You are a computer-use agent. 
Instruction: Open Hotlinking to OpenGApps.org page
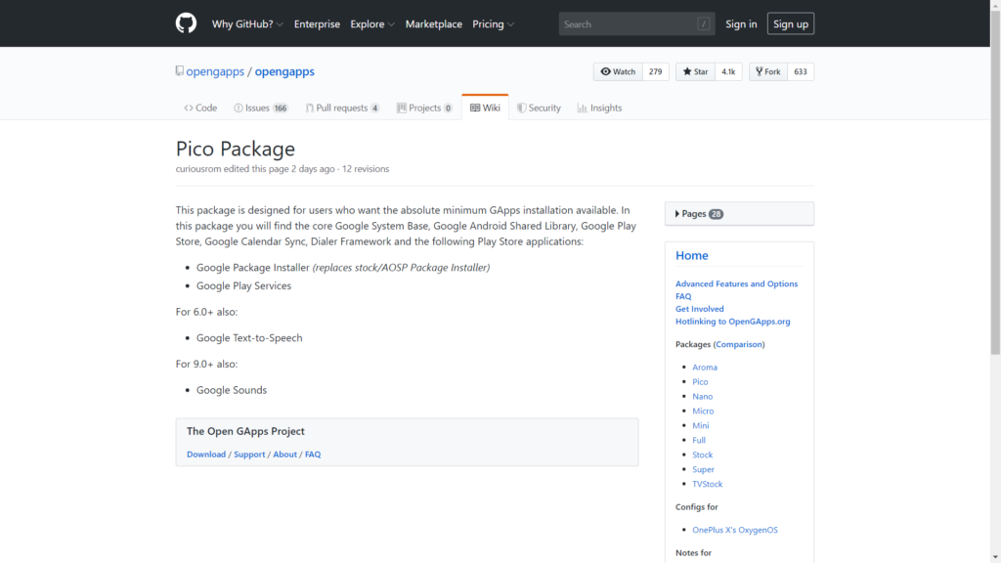point(733,322)
